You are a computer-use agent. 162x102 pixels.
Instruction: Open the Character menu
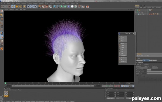(x=58, y=3)
